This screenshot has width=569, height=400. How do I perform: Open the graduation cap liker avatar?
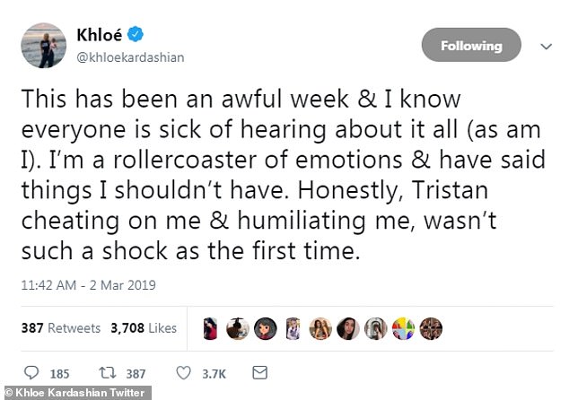238,328
